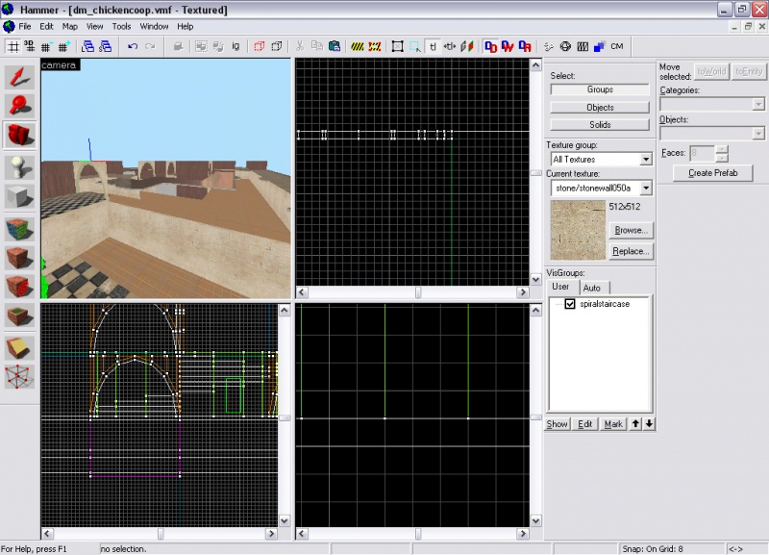Move VisGroup up with arrow button

(635, 424)
